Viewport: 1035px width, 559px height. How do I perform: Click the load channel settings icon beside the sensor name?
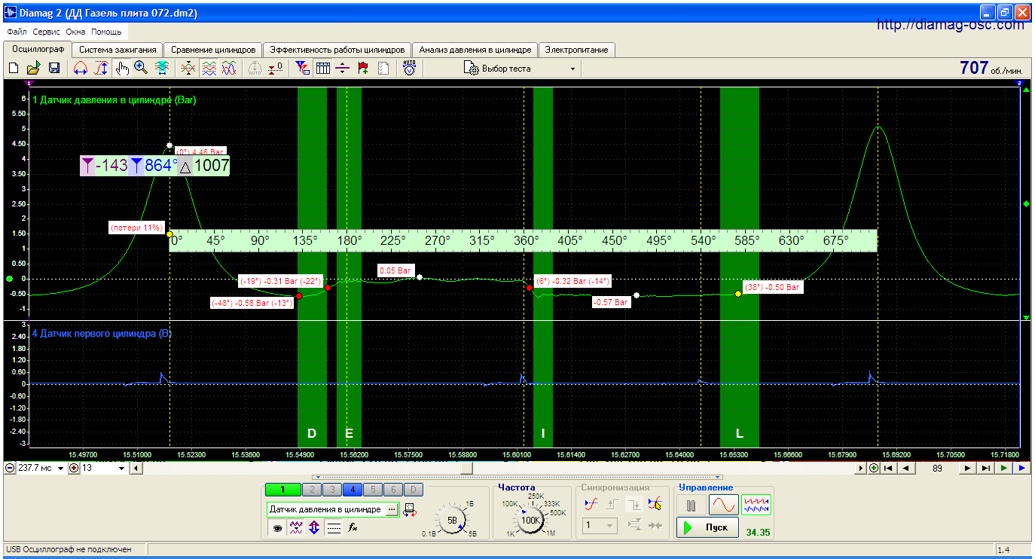[x=411, y=510]
